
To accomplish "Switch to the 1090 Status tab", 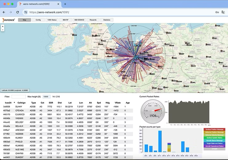I will tap(51, 20).
